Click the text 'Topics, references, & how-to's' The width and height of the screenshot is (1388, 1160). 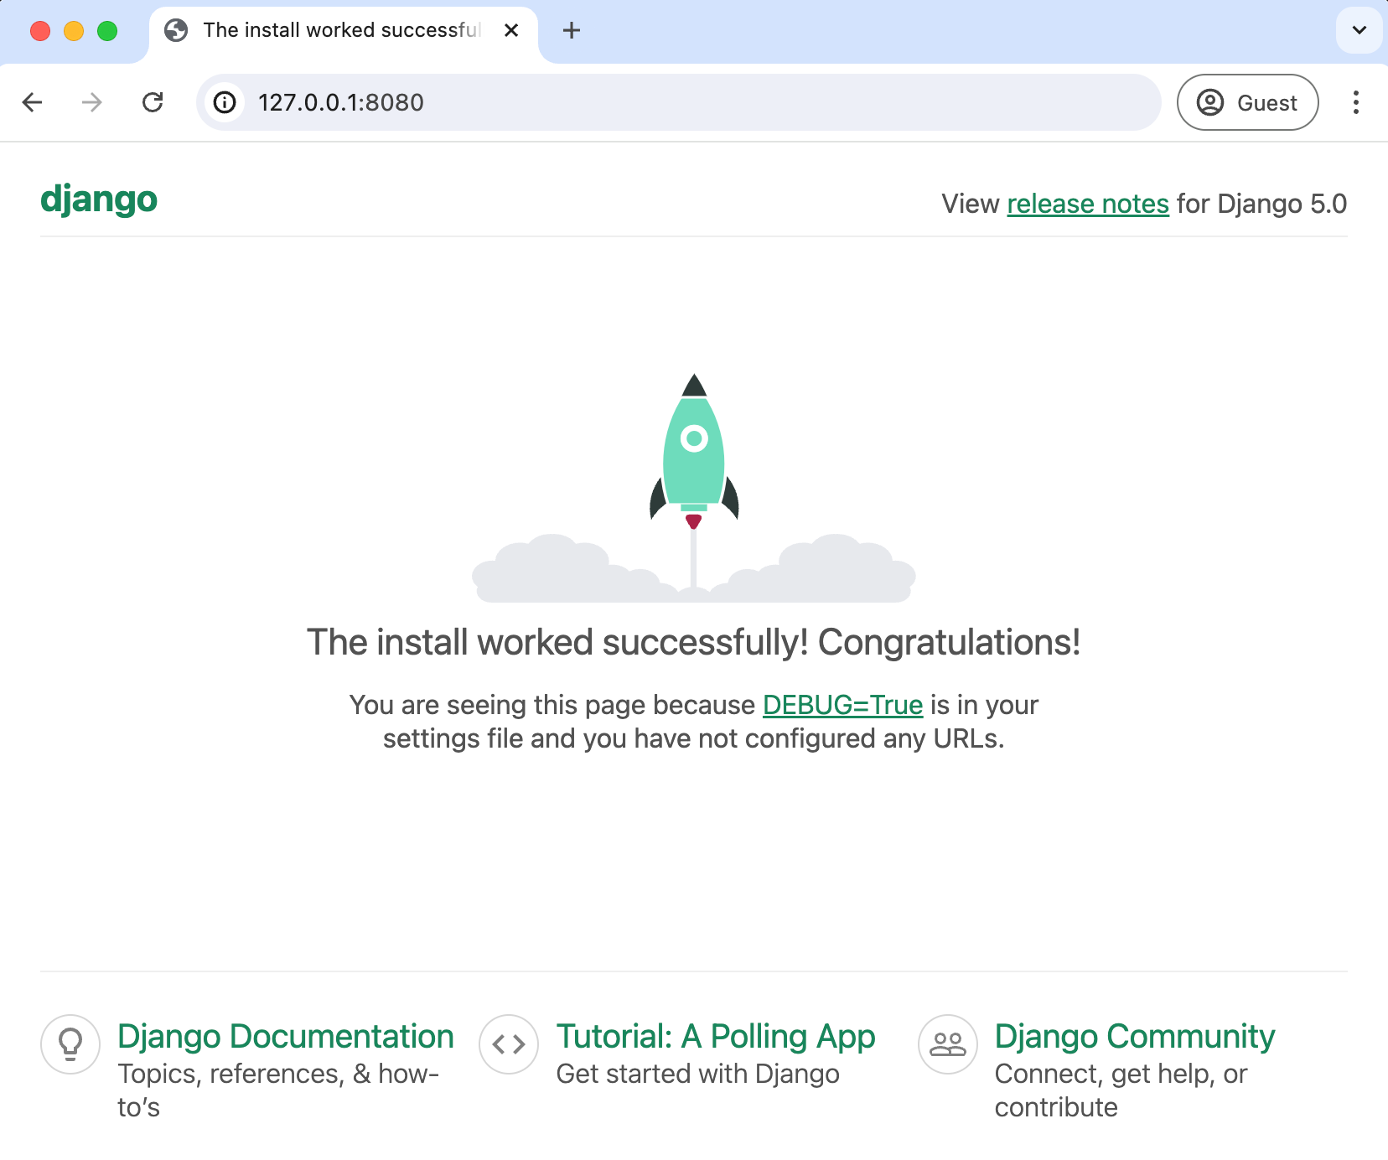[x=278, y=1090]
